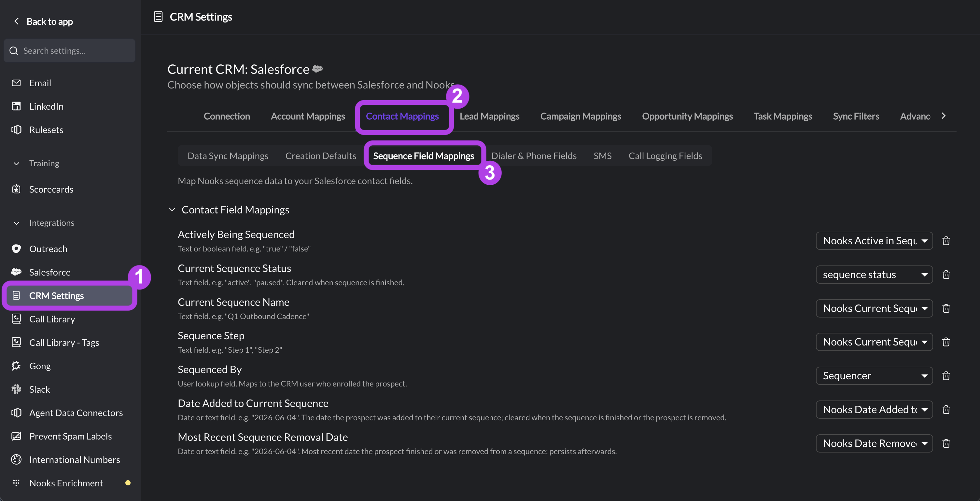The width and height of the screenshot is (980, 501).
Task: Collapse the Contact Field Mappings section
Action: 172,210
